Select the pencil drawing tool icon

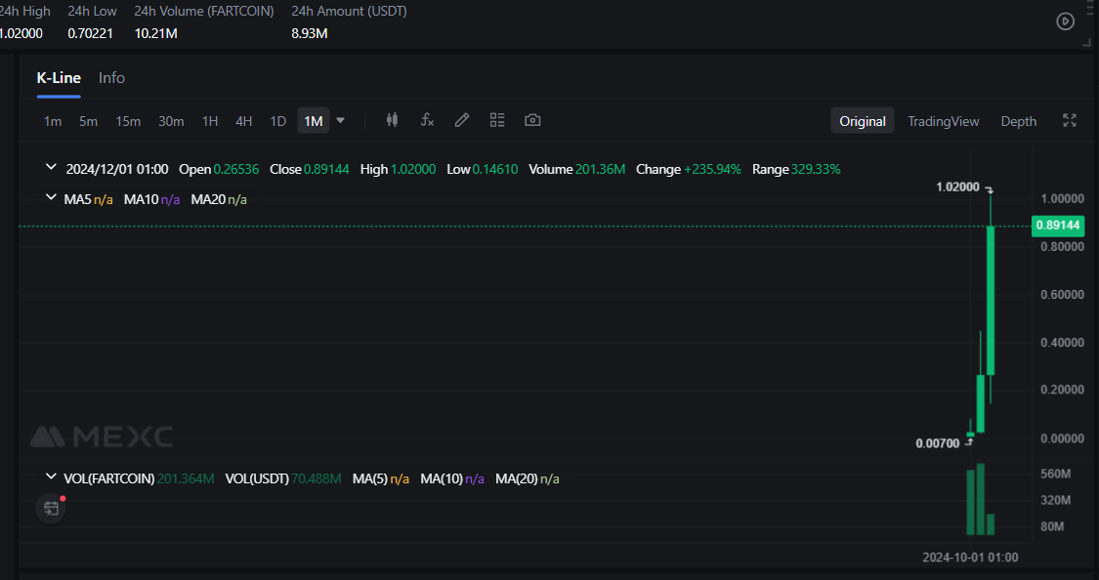(462, 120)
